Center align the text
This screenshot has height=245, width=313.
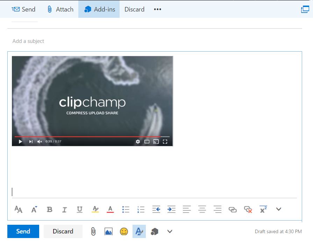coord(202,209)
